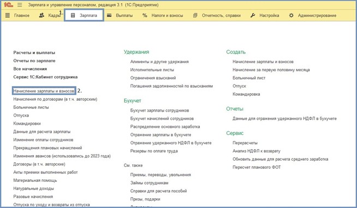Image resolution: width=357 pixels, height=208 pixels.
Task: Open Начисления по договорам (в т.ч. авторским)
Action: 55,99
